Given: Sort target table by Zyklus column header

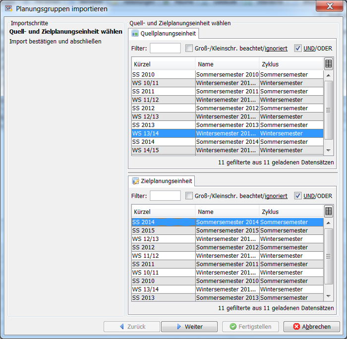Looking at the screenshot, I should coord(291,212).
